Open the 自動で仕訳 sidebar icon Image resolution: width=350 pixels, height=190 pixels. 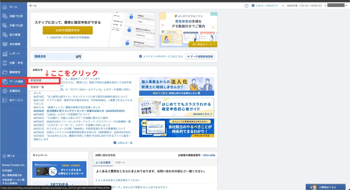click(x=5, y=16)
